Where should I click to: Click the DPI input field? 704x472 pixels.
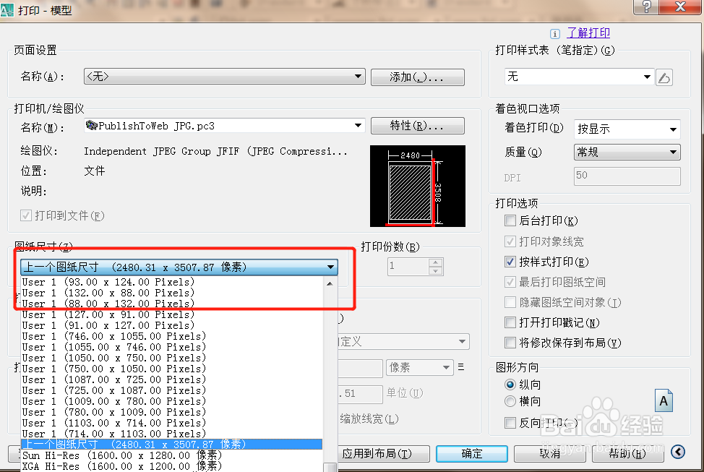(627, 176)
